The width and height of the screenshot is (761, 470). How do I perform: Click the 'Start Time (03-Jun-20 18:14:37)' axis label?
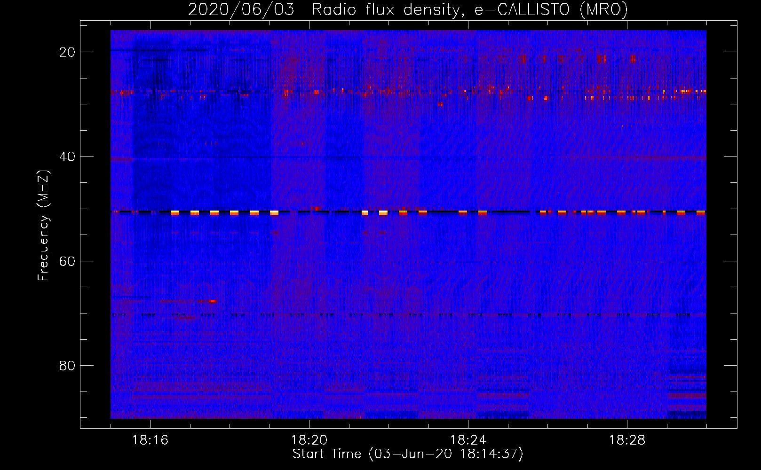point(408,454)
